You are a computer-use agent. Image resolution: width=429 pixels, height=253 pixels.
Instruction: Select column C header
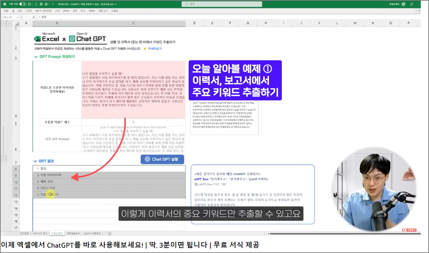[x=134, y=23]
